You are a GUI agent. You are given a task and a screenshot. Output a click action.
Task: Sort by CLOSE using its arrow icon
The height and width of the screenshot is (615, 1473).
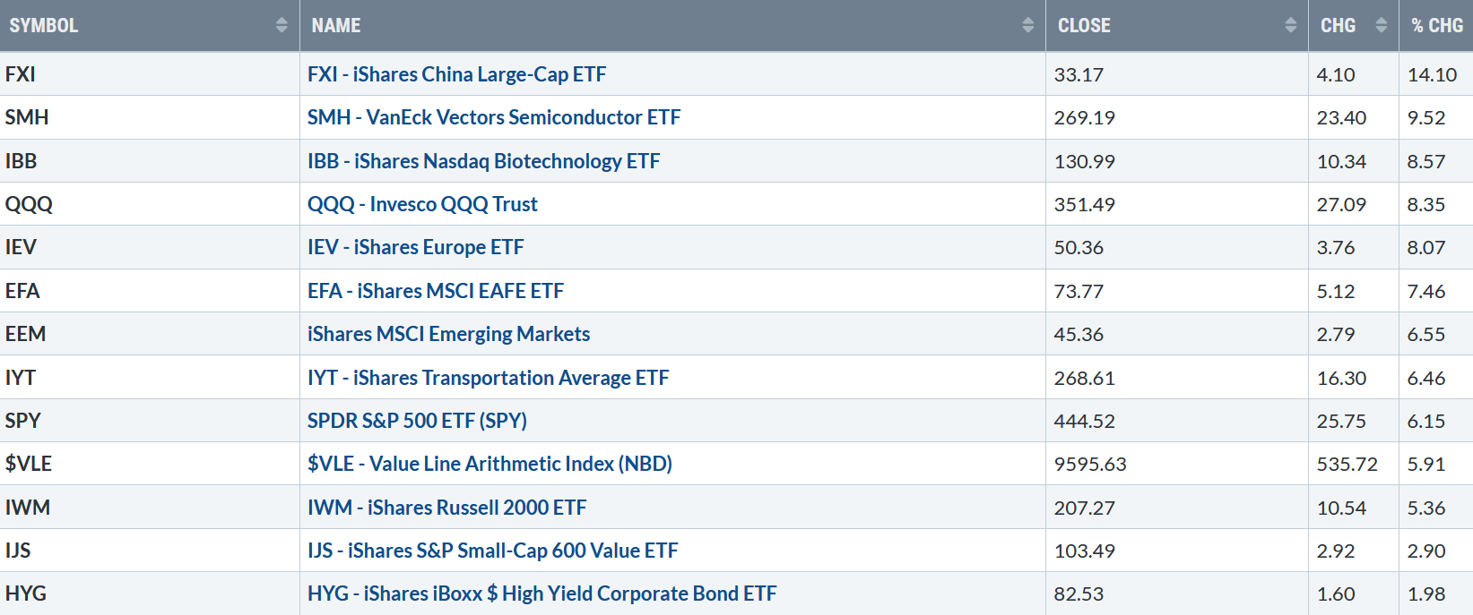pyautogui.click(x=1290, y=25)
